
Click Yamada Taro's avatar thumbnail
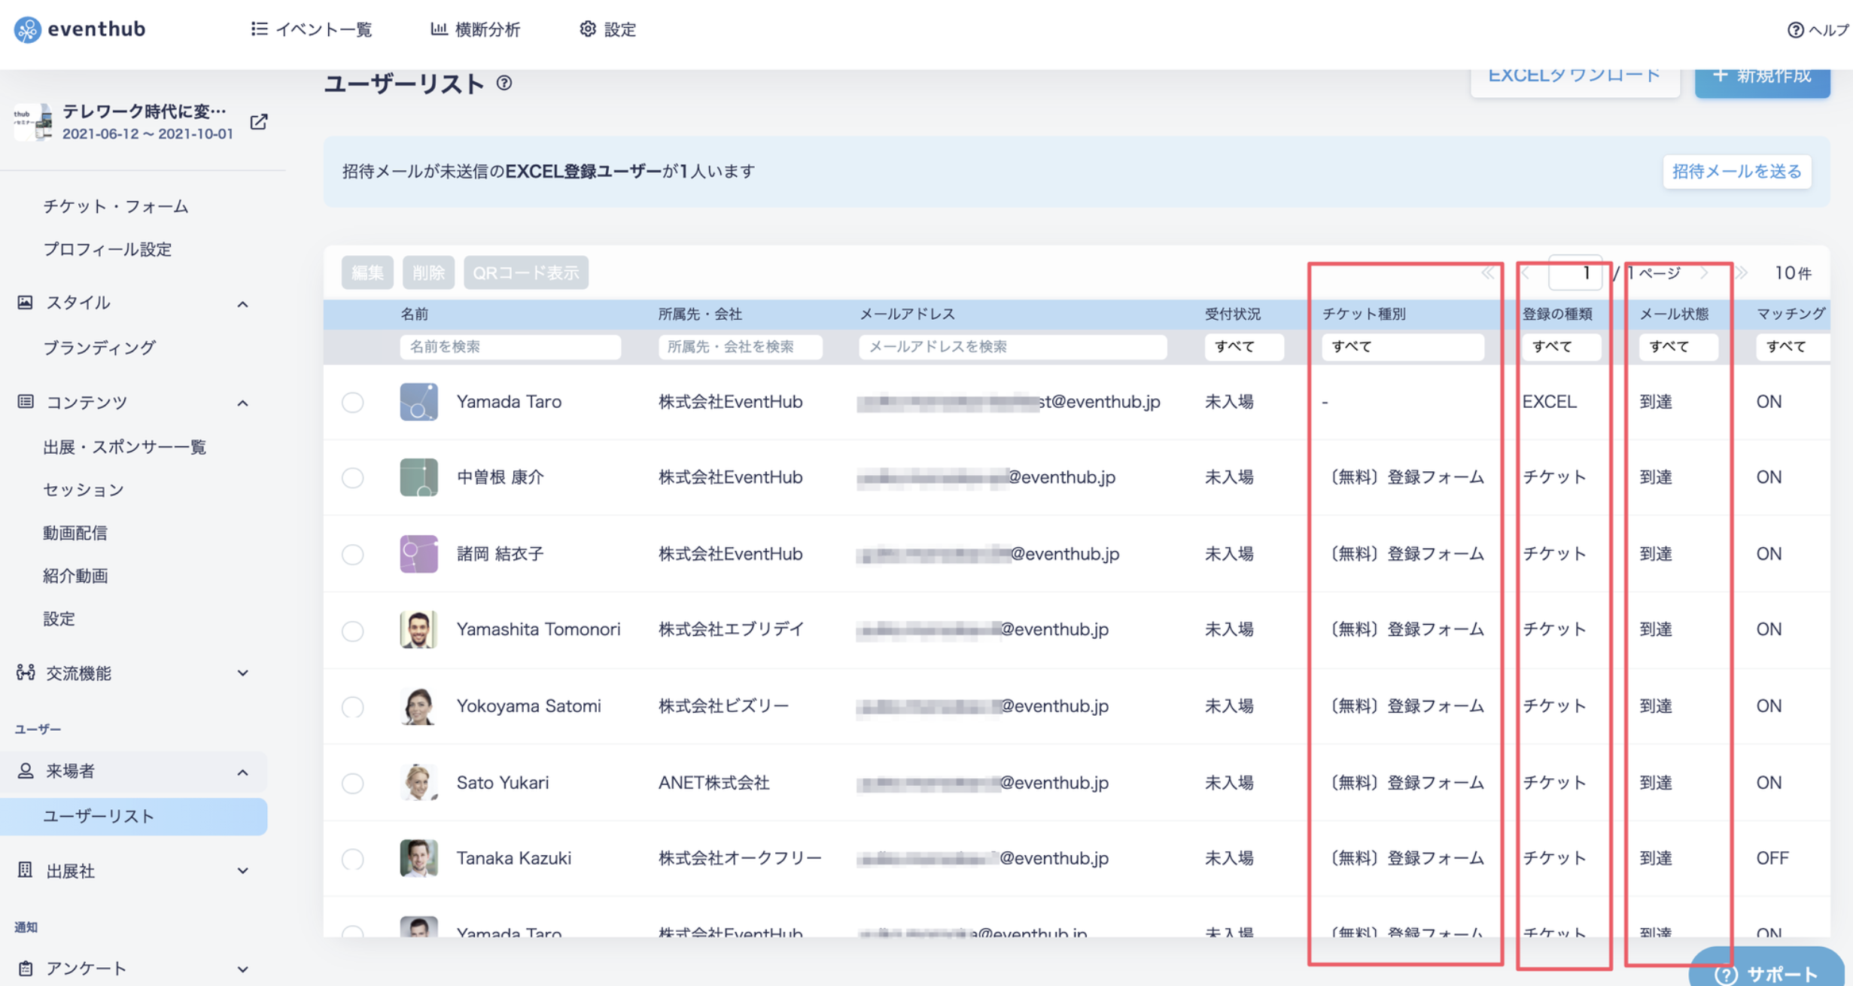pos(418,401)
